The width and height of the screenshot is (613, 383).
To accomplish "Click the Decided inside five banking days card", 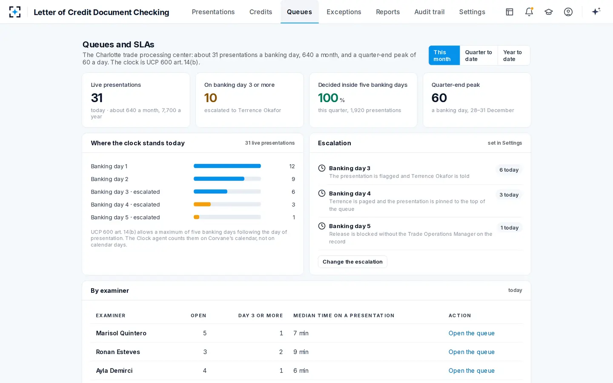I will click(x=363, y=100).
